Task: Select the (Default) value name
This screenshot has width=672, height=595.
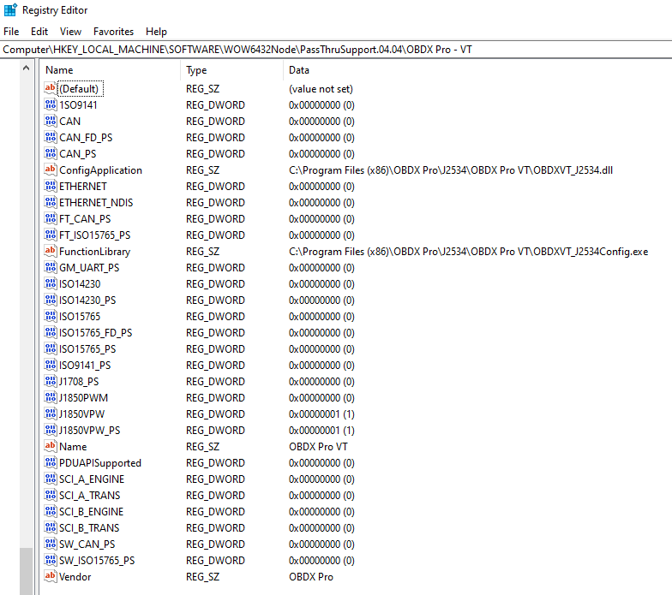Action: [79, 89]
